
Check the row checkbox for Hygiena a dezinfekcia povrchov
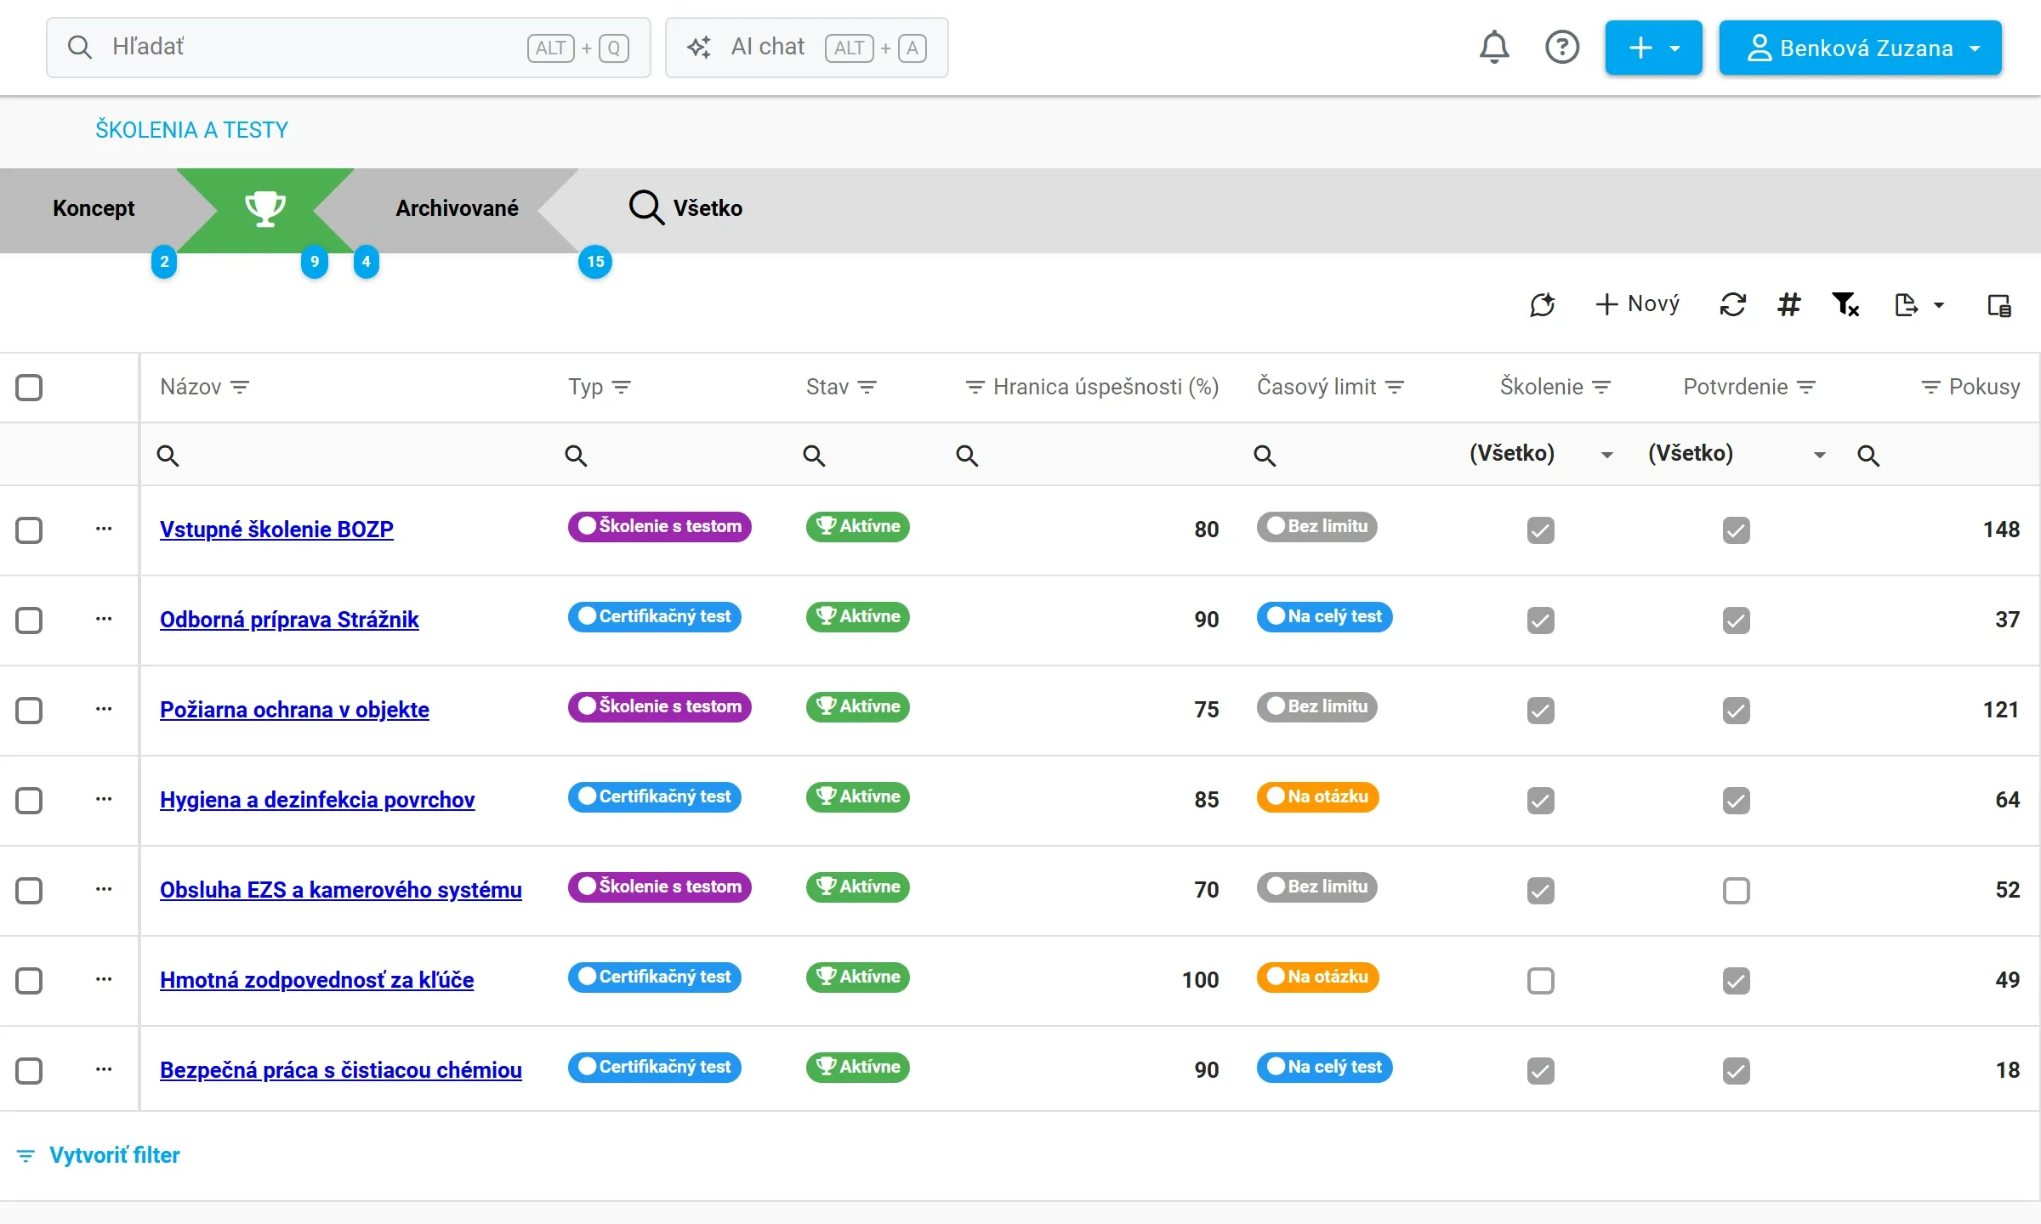tap(29, 801)
